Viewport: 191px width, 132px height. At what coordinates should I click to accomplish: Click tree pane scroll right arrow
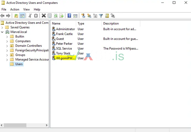[x=47, y=125]
